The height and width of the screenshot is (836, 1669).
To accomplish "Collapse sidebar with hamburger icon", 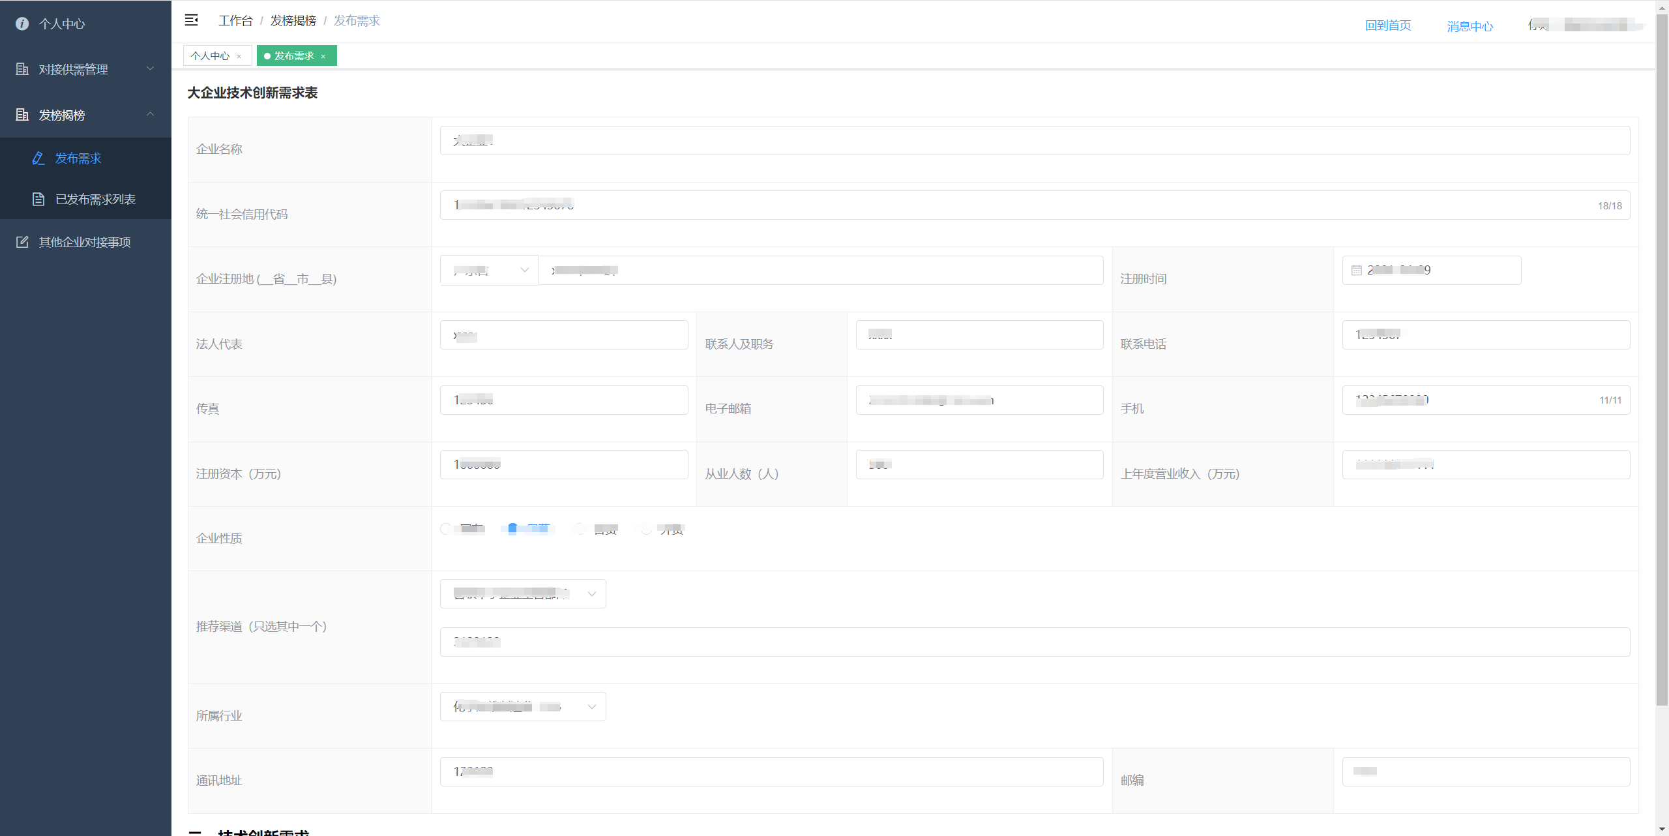I will click(191, 20).
